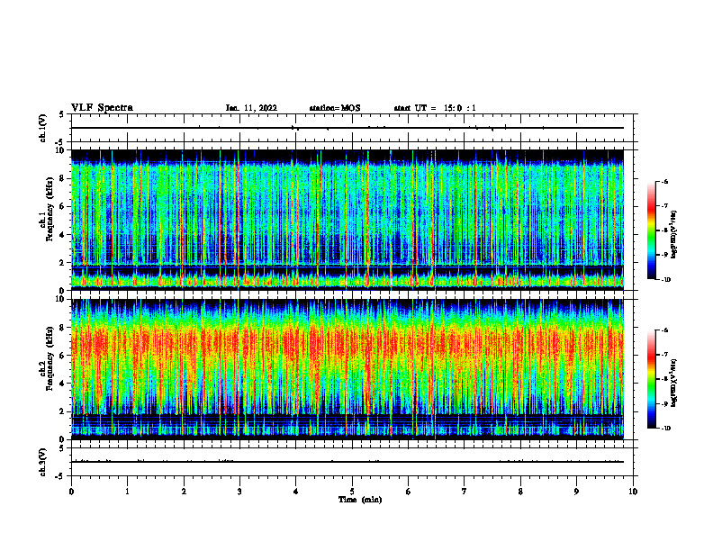Click the ch.1 colorbar '-6' value

(665, 181)
